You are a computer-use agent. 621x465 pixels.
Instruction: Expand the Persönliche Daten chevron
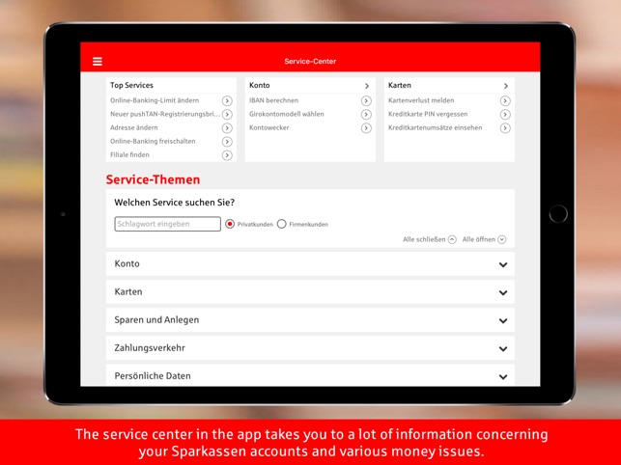[503, 377]
